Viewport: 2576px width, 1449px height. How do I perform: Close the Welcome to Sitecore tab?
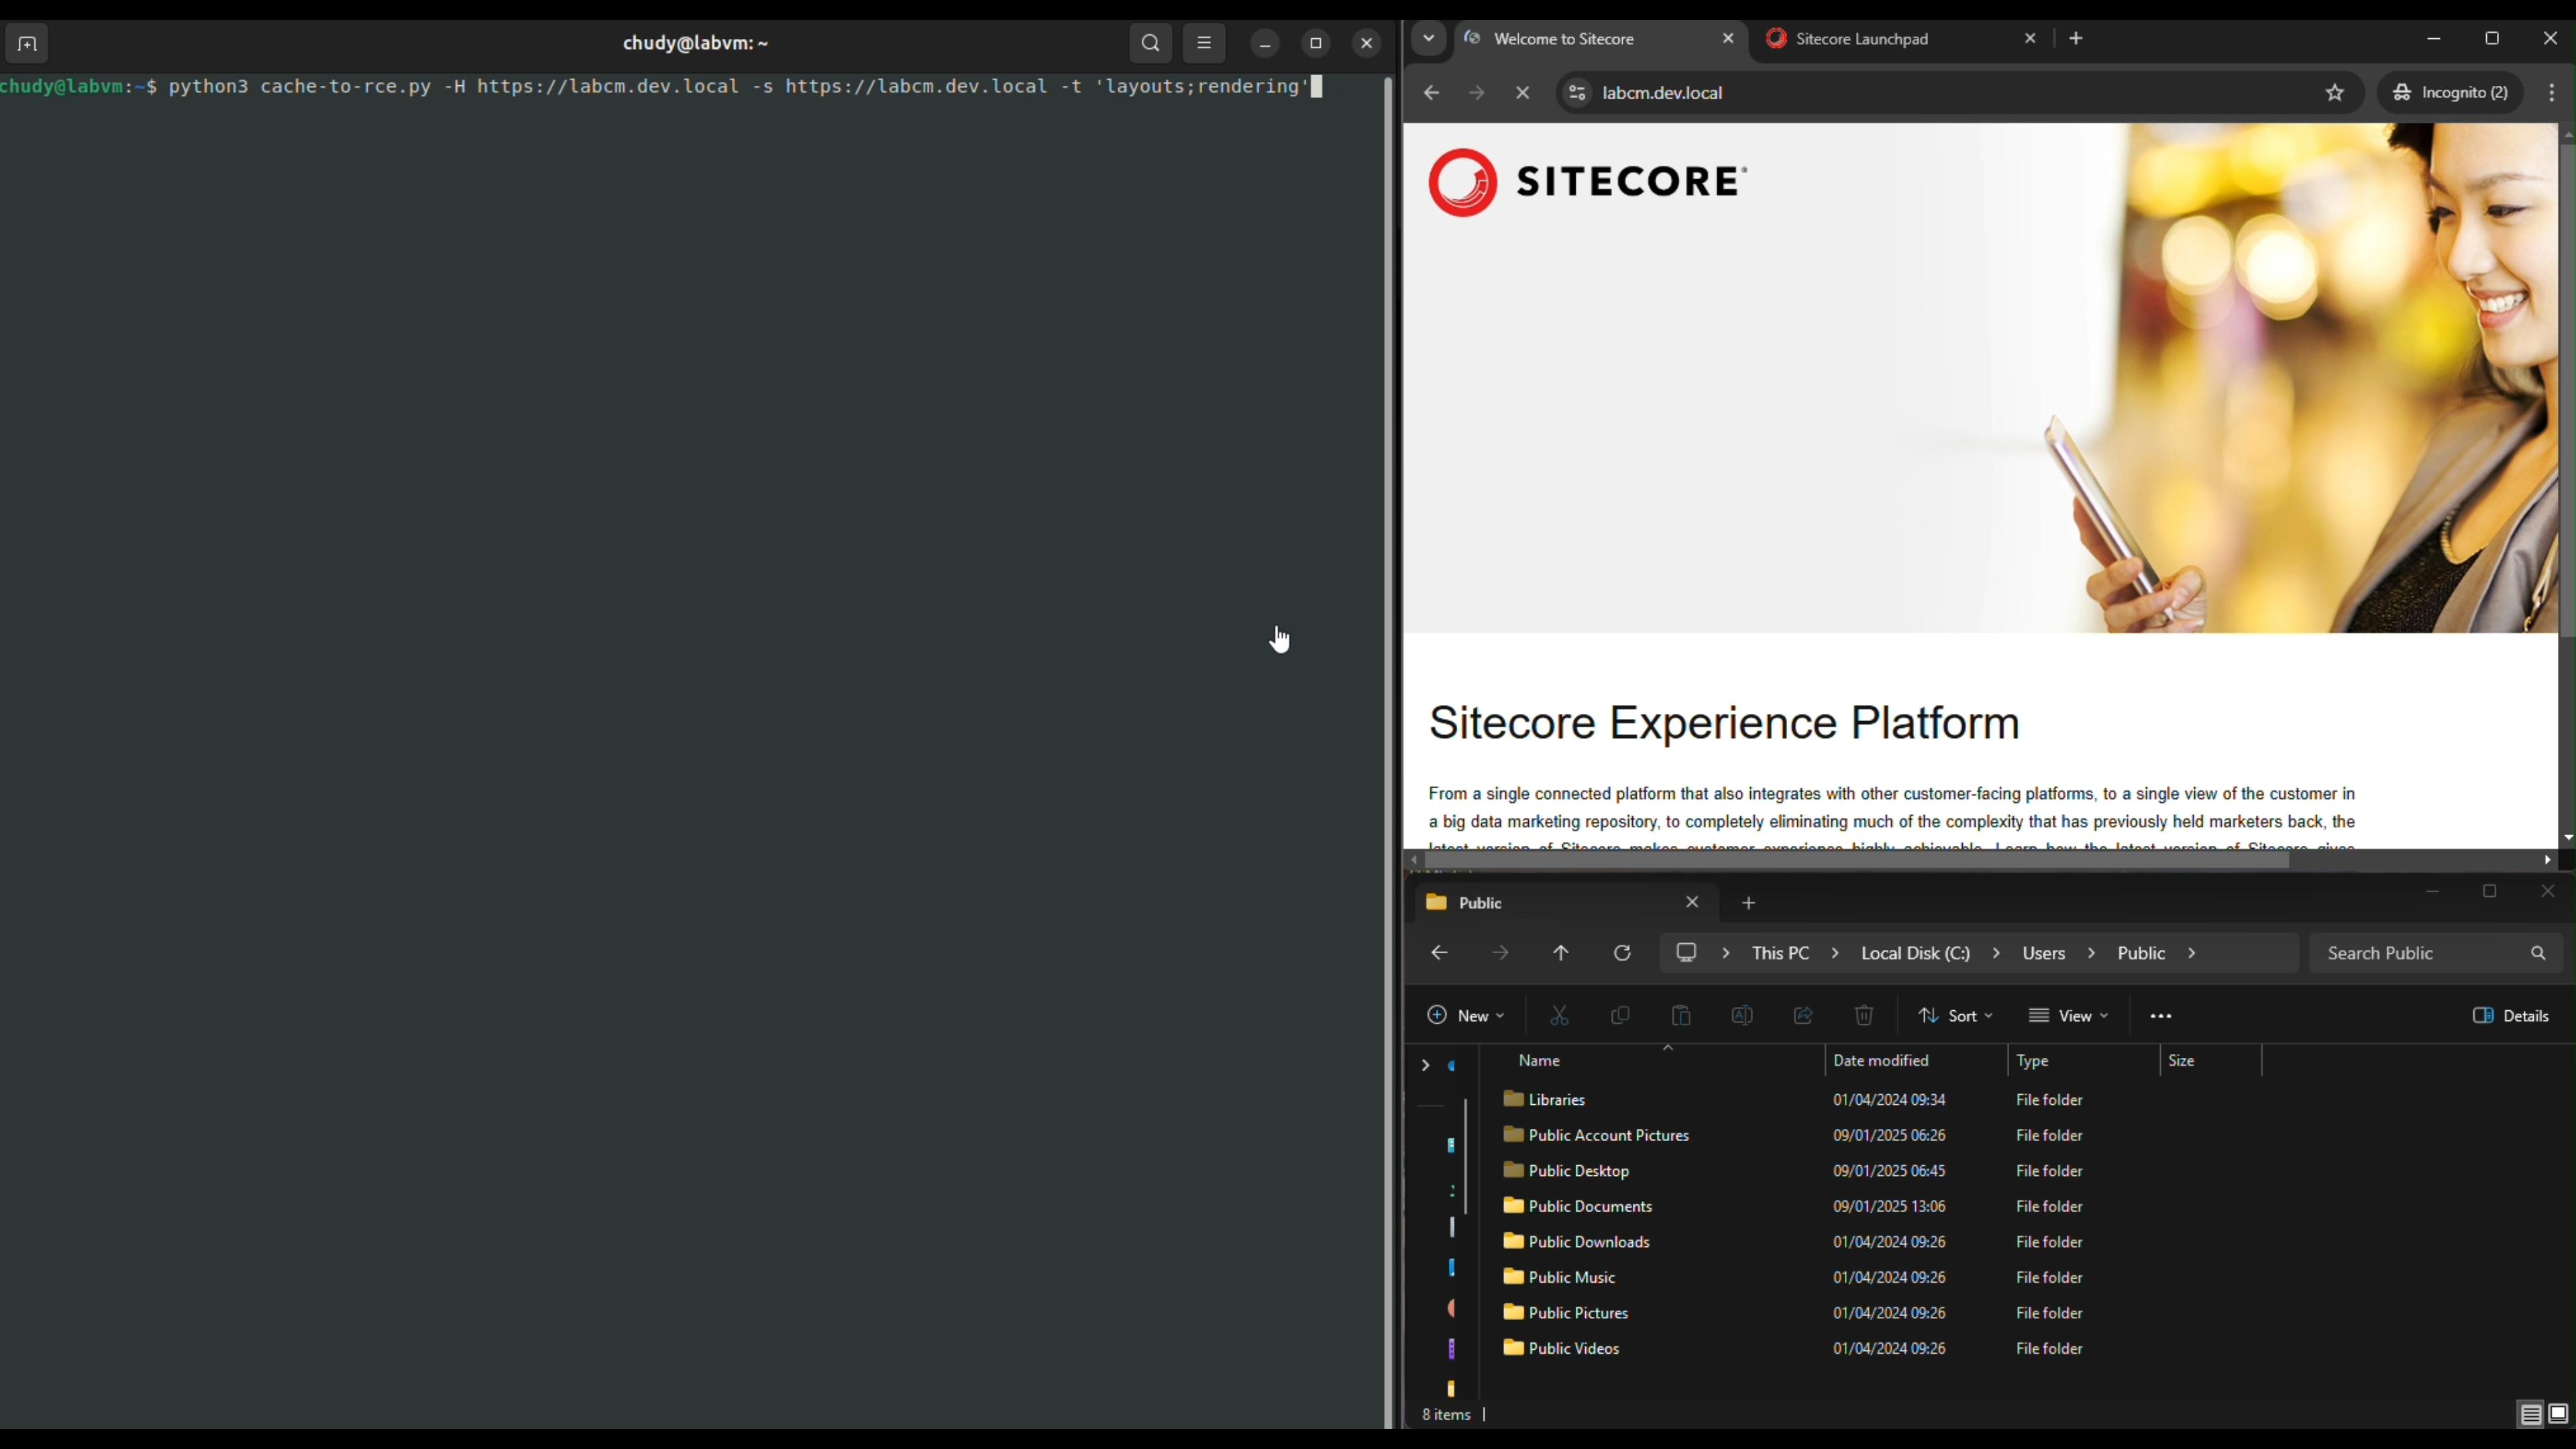pyautogui.click(x=1728, y=39)
